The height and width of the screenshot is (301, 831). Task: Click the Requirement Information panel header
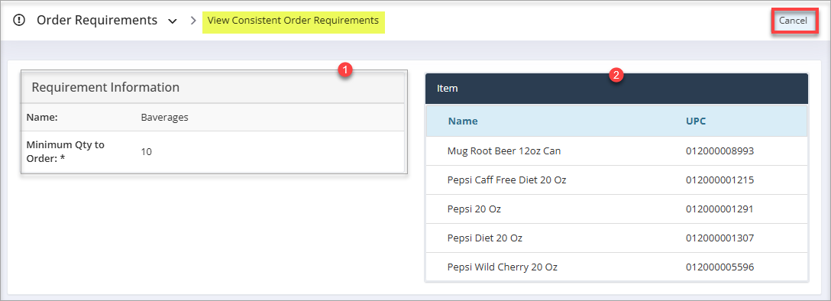click(x=214, y=87)
